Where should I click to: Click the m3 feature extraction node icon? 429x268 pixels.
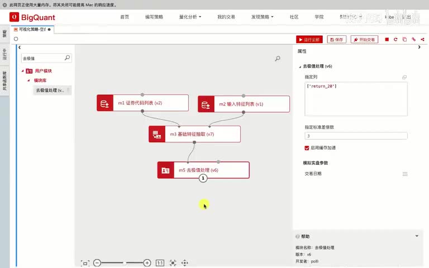point(157,134)
